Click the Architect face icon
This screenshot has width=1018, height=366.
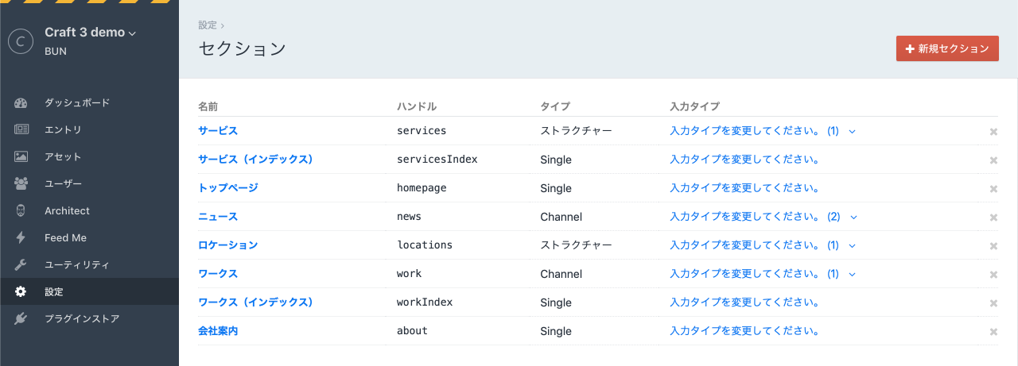[21, 211]
